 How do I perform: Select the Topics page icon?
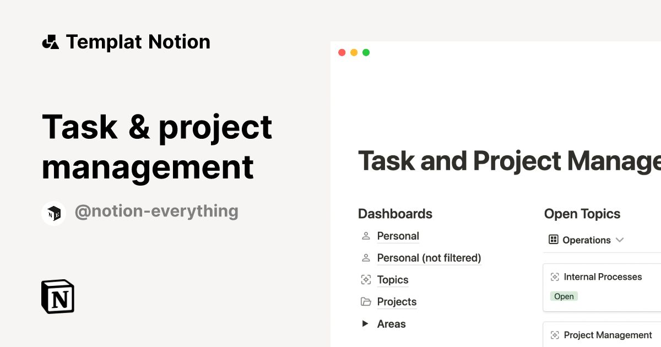tap(365, 280)
